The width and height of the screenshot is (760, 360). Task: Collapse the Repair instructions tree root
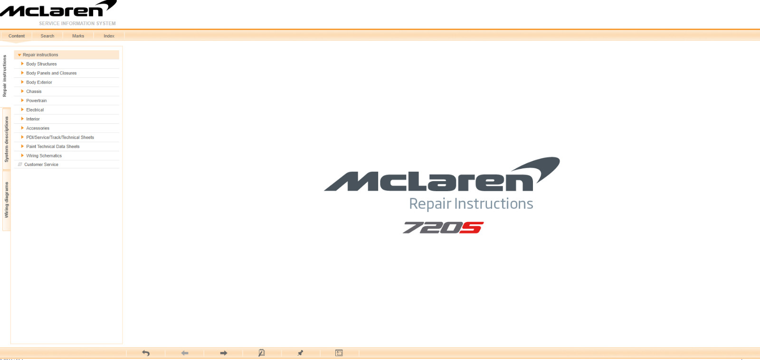pyautogui.click(x=19, y=55)
